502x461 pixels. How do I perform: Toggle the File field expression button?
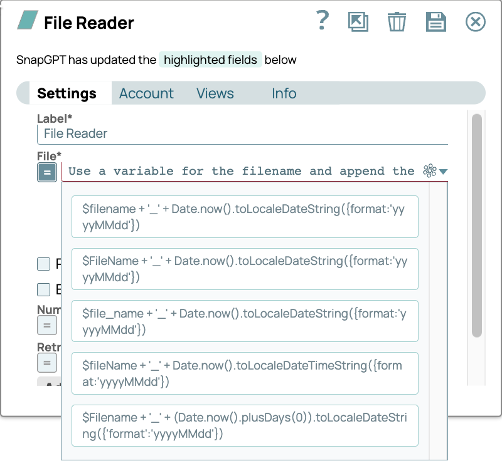tap(47, 172)
